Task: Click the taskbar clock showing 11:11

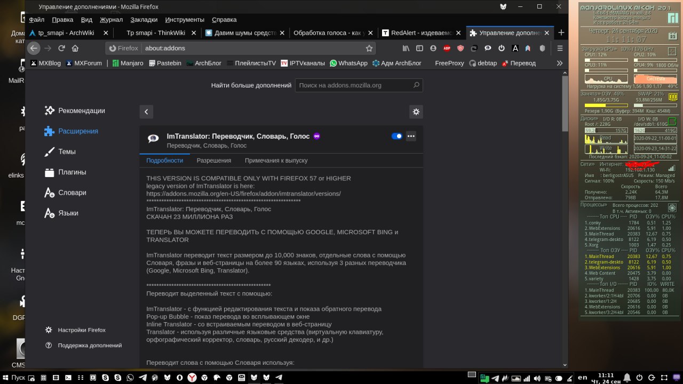Action: click(x=606, y=378)
